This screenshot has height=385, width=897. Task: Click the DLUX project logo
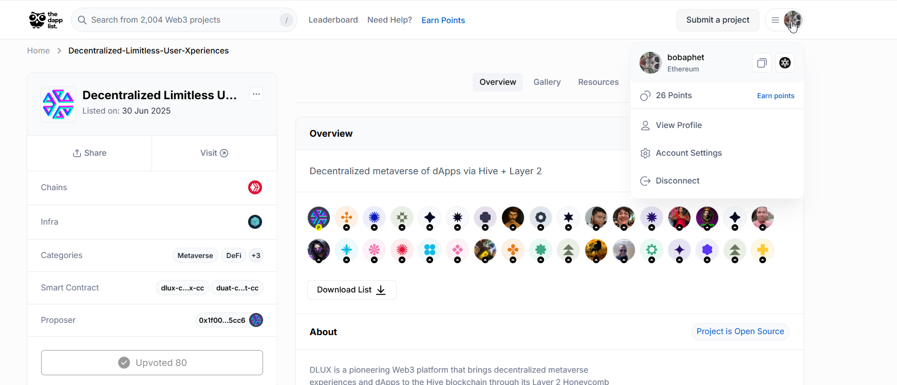[58, 104]
